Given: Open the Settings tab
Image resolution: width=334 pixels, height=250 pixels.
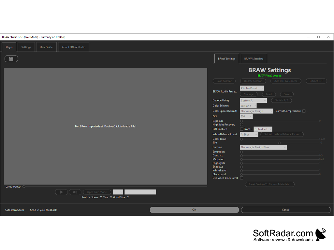Looking at the screenshot, I should tap(26, 47).
